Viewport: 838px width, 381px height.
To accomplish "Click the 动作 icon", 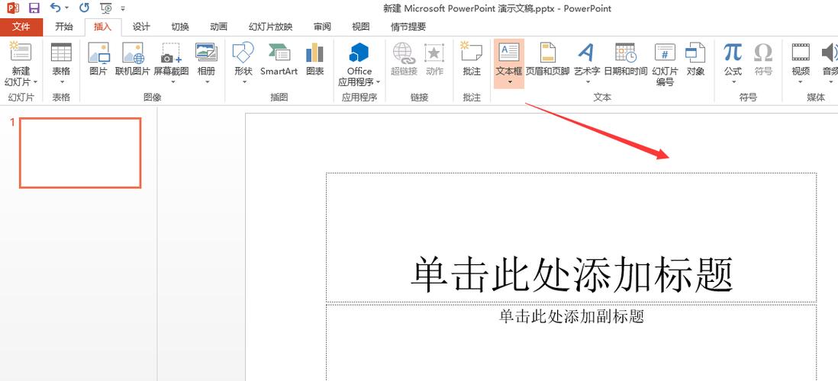I will pos(434,52).
